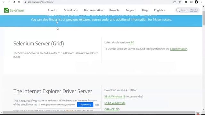Click the share page icon

pyautogui.click(x=174, y=2)
